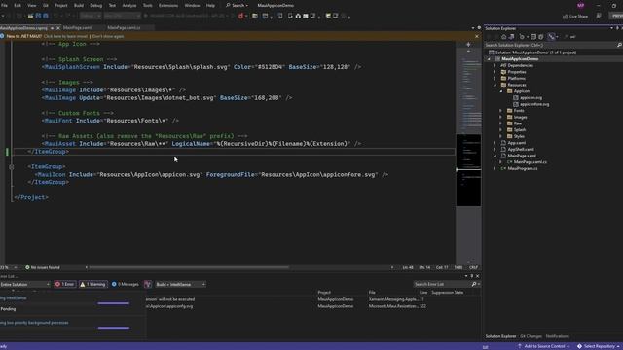This screenshot has height=350, width=623.
Task: Click Add to Source Control in status bar
Action: pyautogui.click(x=543, y=346)
